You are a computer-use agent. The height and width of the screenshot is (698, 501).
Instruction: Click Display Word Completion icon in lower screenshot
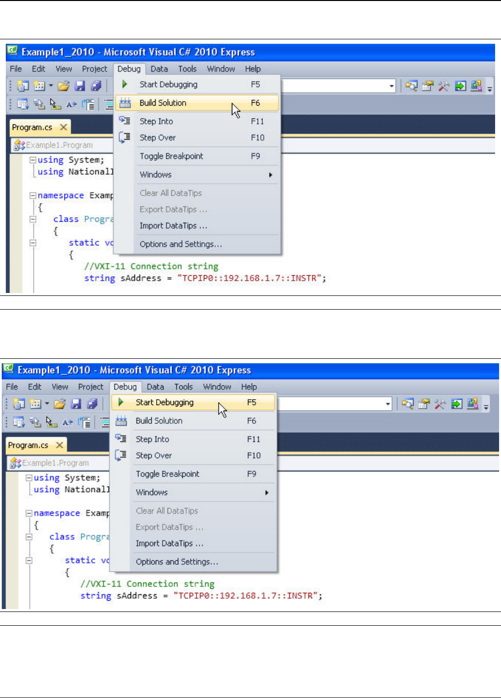coord(68,422)
